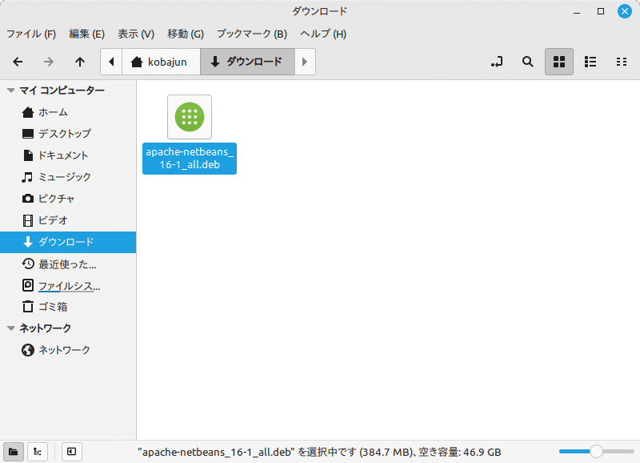Viewport: 640px width, 463px height.
Task: Click the status bar selection text
Action: 319,452
